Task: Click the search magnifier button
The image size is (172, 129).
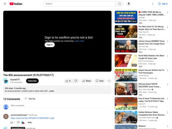Action: pos(119,4)
